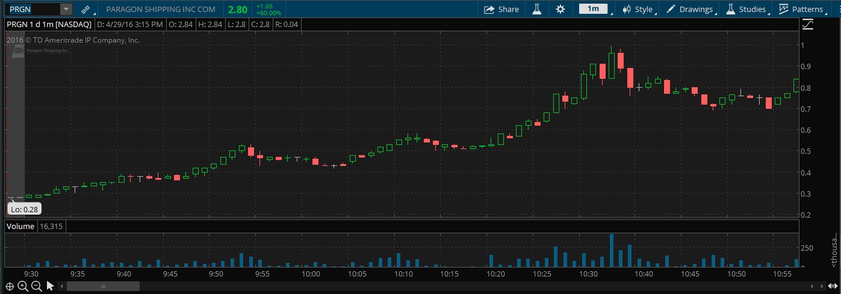Click the open value O: 2.84
The width and height of the screenshot is (841, 294).
pos(181,25)
